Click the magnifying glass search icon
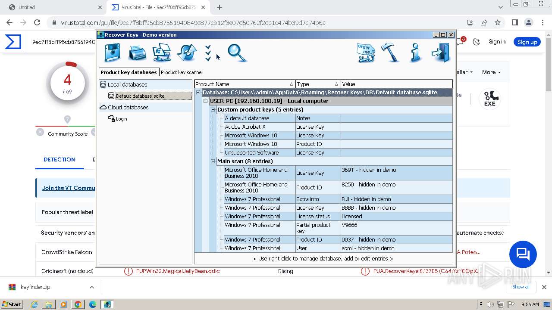Image resolution: width=552 pixels, height=310 pixels. pos(237,53)
